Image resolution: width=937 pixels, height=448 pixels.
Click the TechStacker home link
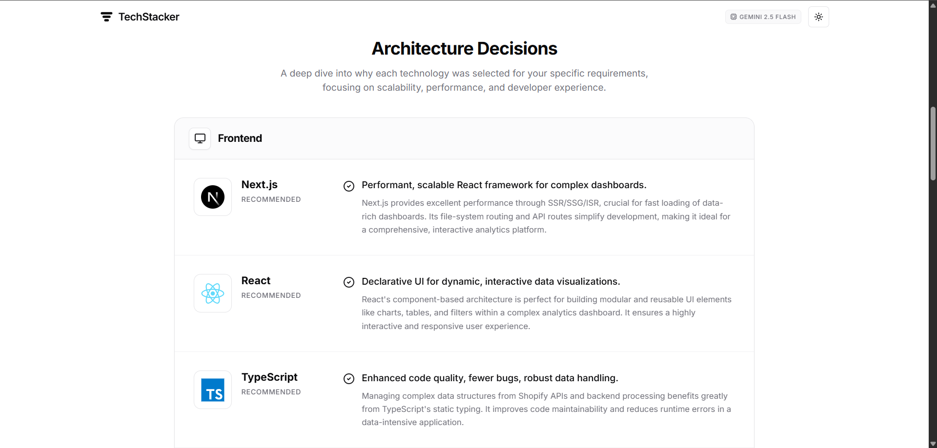pyautogui.click(x=139, y=17)
